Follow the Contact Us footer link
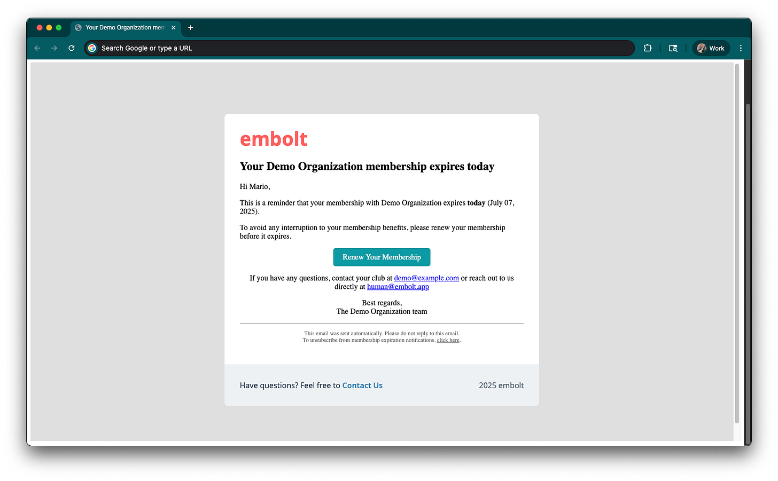Image resolution: width=778 pixels, height=481 pixels. pos(362,385)
